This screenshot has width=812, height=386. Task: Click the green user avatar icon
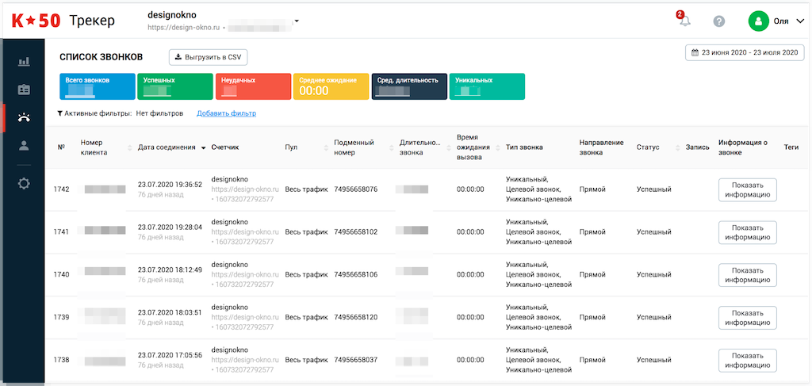coord(759,21)
